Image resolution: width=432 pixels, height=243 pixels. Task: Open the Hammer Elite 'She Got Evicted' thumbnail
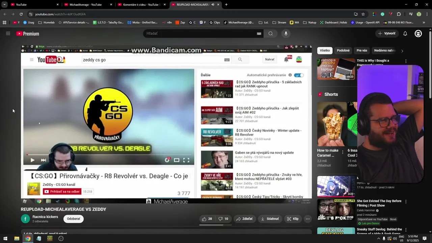click(336, 210)
